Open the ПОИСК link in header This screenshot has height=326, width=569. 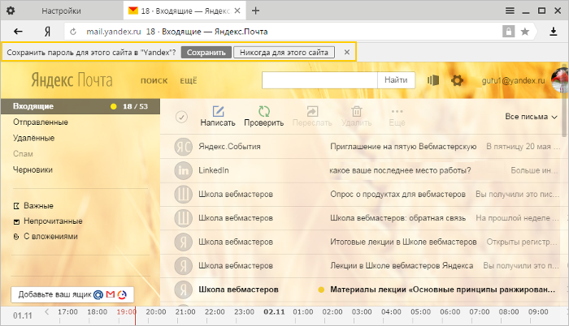(154, 81)
